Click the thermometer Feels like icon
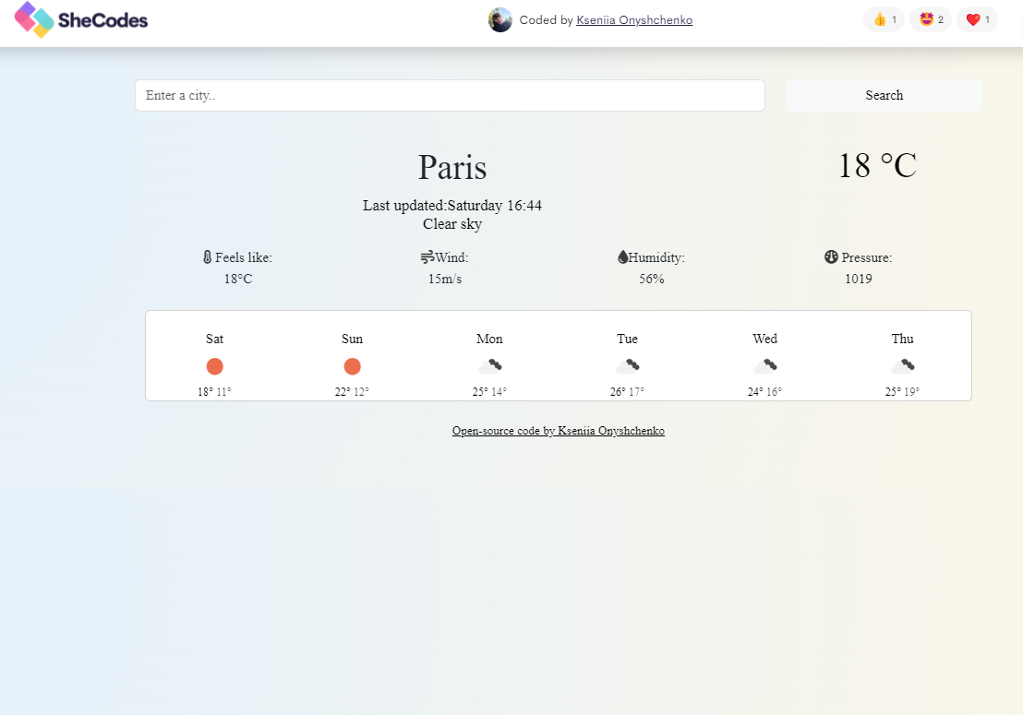This screenshot has width=1023, height=715. (208, 257)
